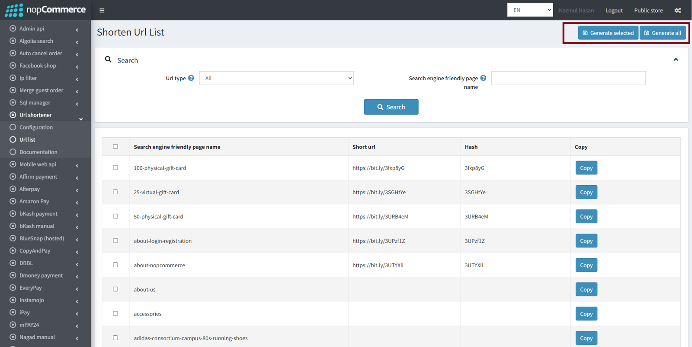This screenshot has width=692, height=347.
Task: Click the Mobile web api circle icon
Action: (x=13, y=164)
